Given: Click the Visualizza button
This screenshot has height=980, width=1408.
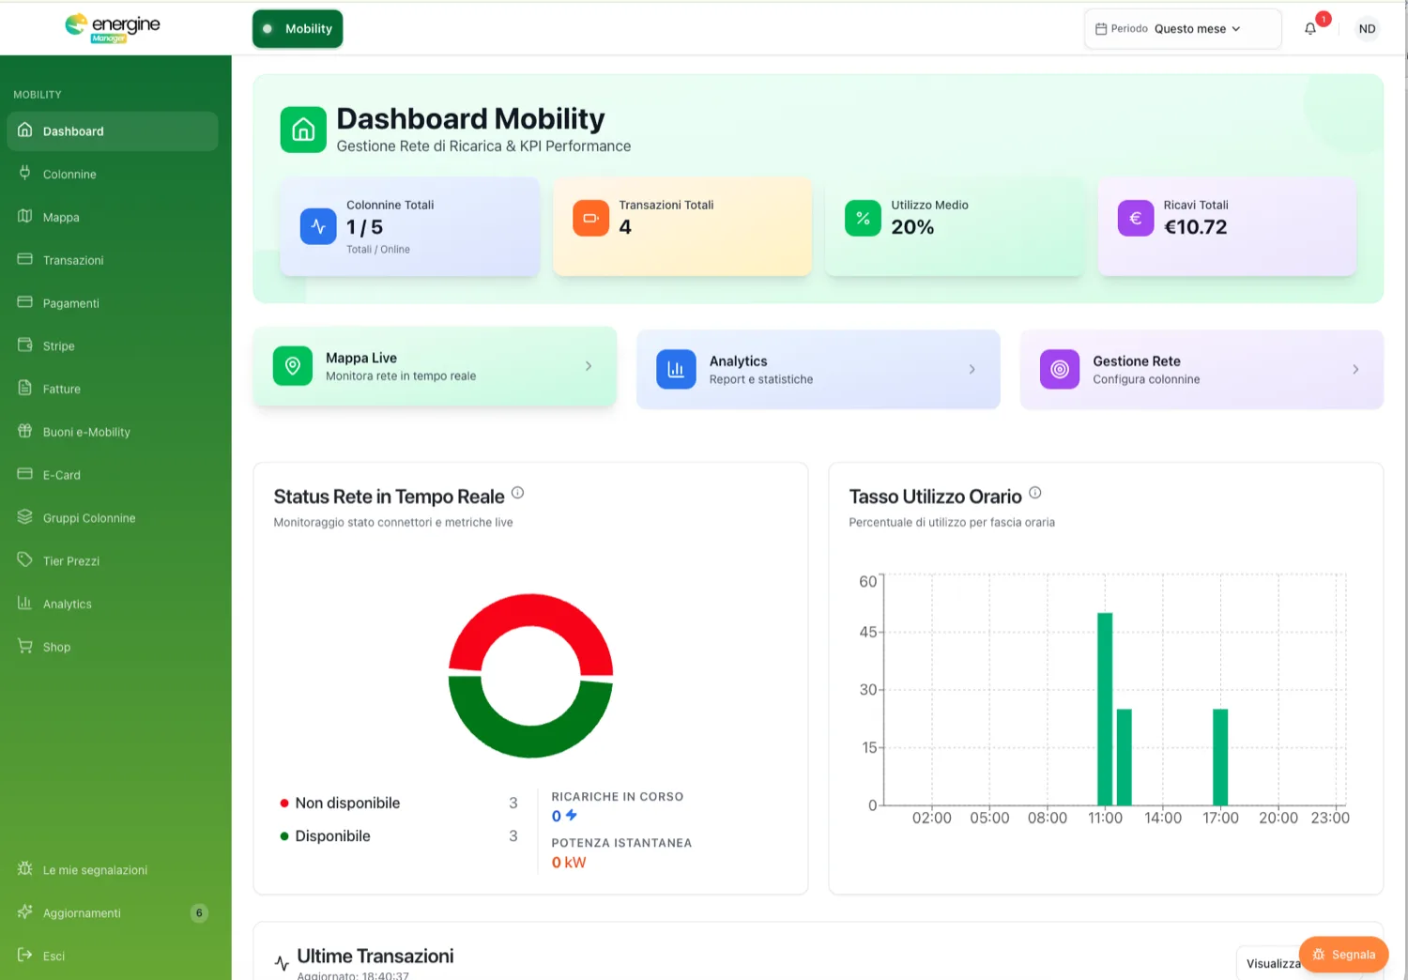Looking at the screenshot, I should 1273,963.
